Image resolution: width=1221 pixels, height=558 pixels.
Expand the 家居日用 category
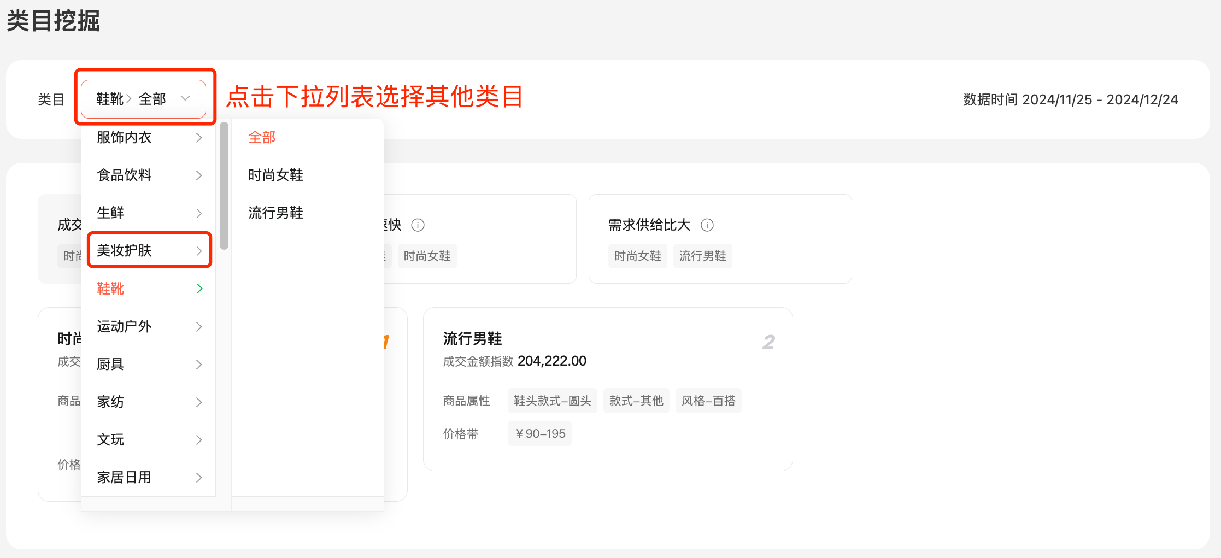point(149,477)
